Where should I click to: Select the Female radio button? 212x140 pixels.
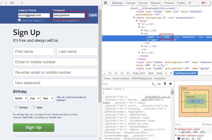pyautogui.click(x=16, y=107)
